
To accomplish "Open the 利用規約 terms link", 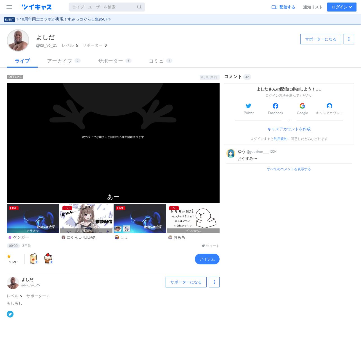I will [x=281, y=139].
